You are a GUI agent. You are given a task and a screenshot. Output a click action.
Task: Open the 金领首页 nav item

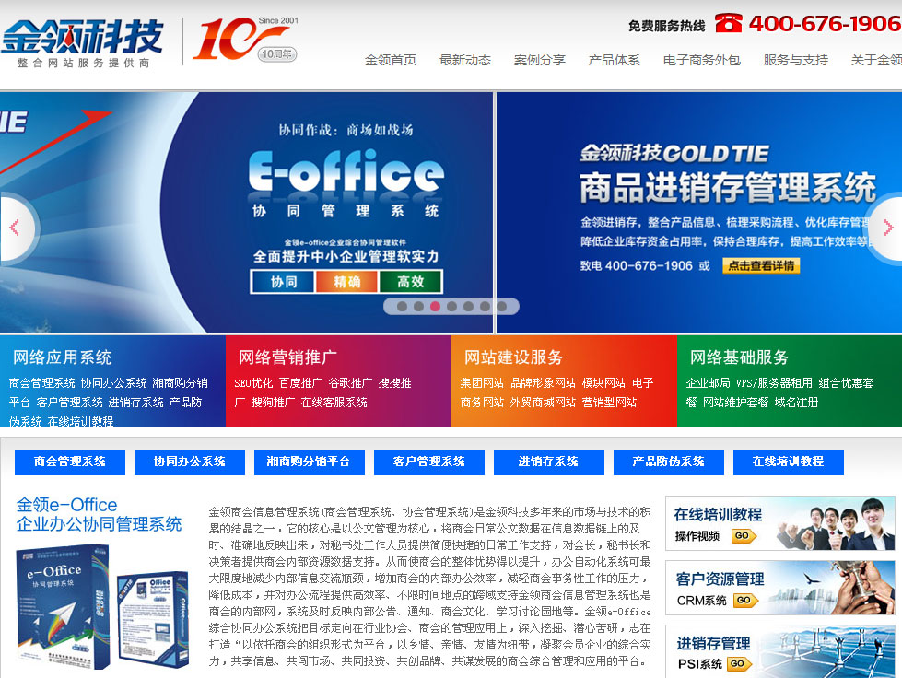coord(391,60)
